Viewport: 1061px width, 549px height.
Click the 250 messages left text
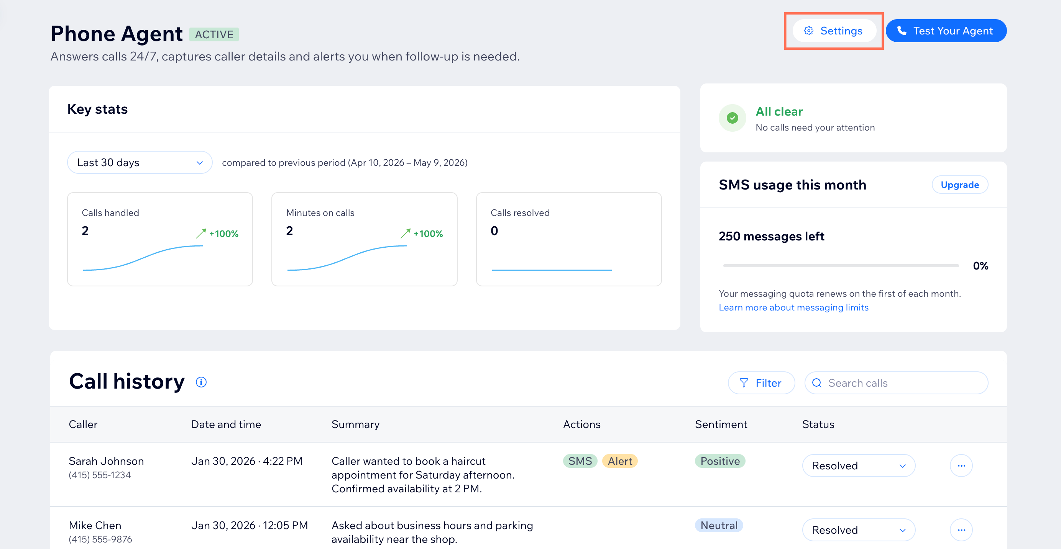point(771,236)
